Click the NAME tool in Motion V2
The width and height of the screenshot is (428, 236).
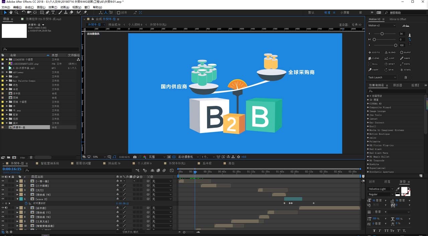coord(405,58)
